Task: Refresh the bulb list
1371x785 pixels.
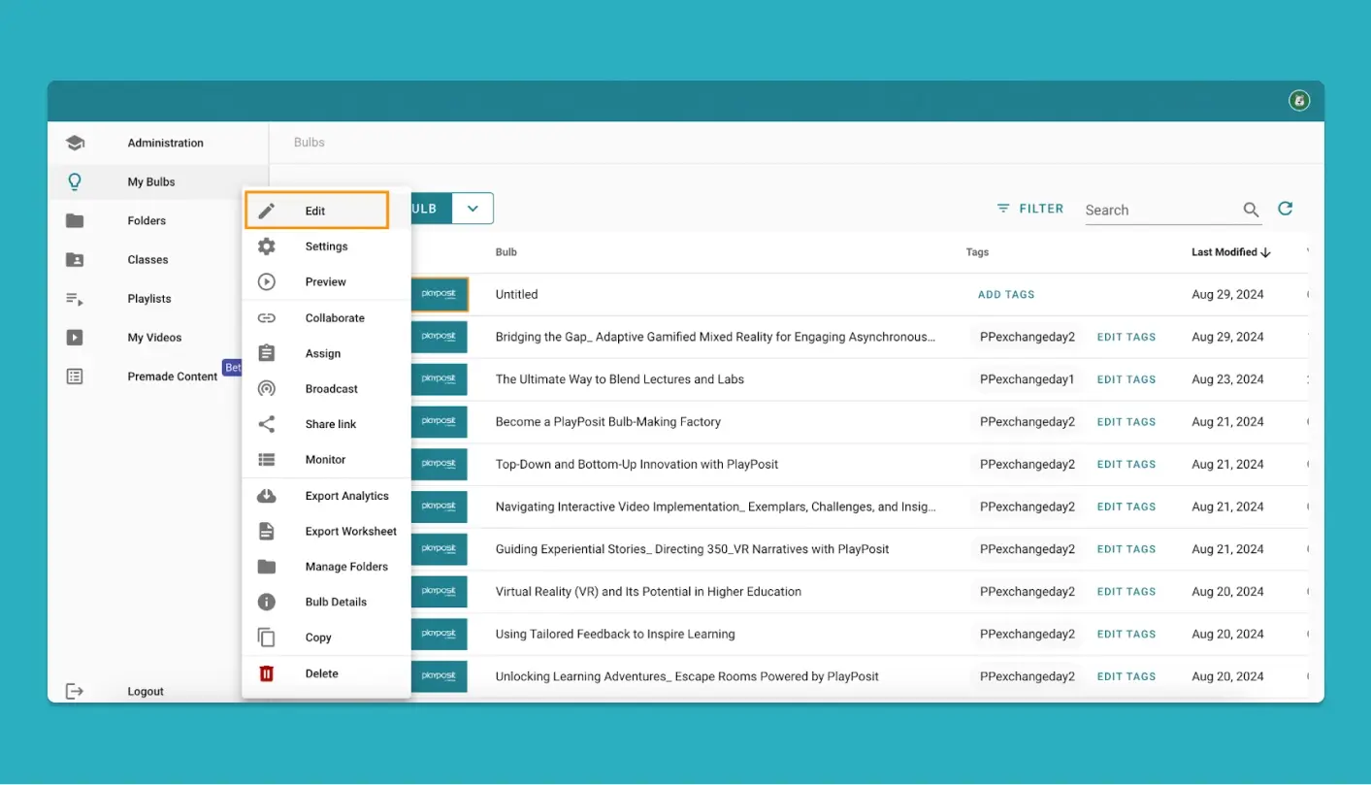Action: pos(1285,208)
